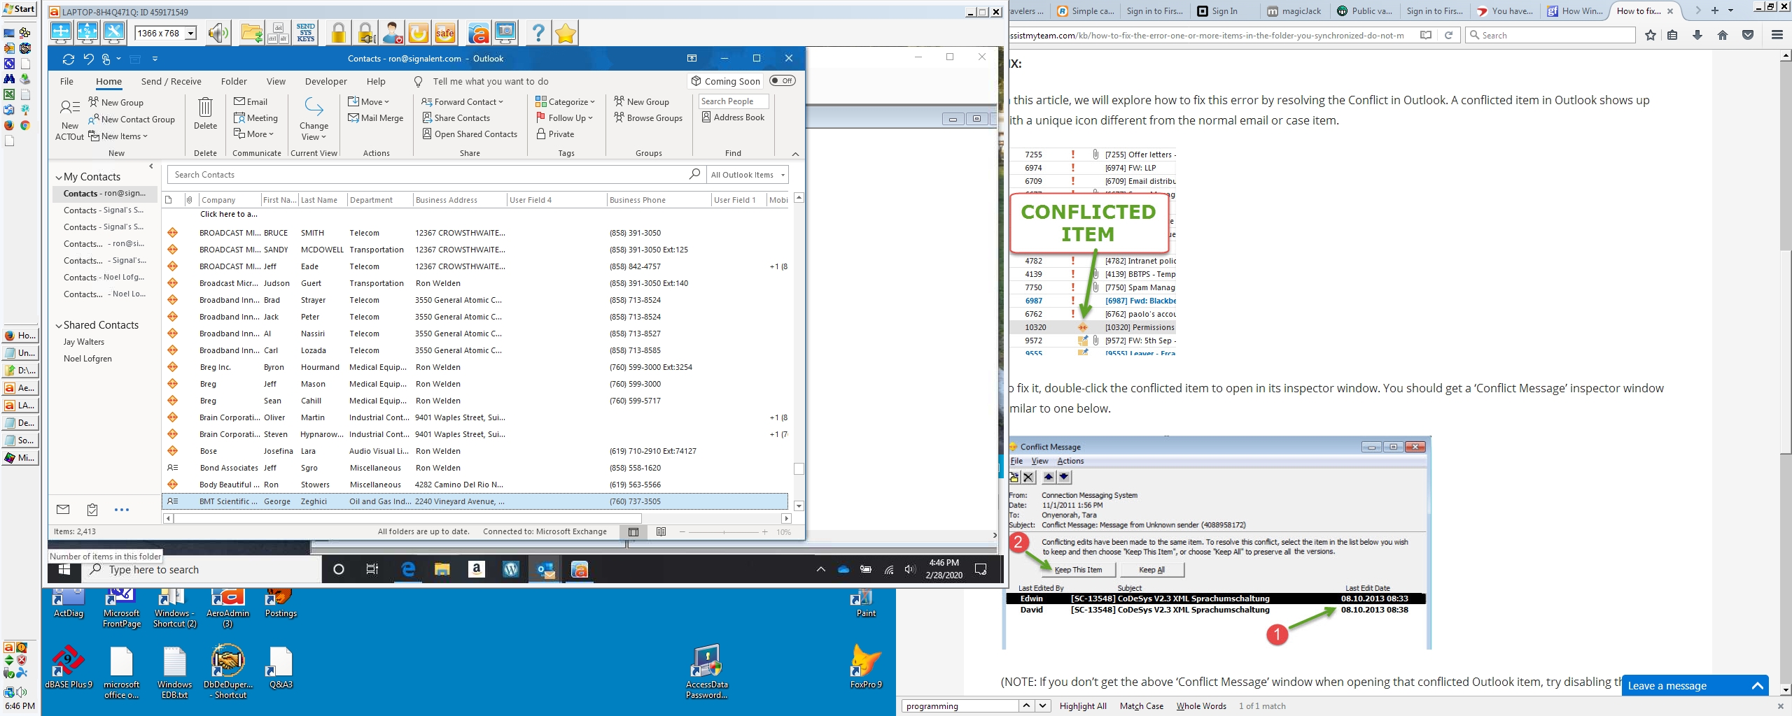Collapse My Contacts section
The height and width of the screenshot is (716, 1792).
pos(59,178)
